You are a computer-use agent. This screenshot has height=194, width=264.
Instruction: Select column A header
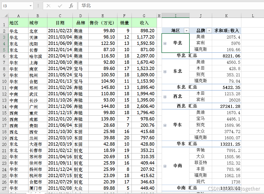point(18,16)
